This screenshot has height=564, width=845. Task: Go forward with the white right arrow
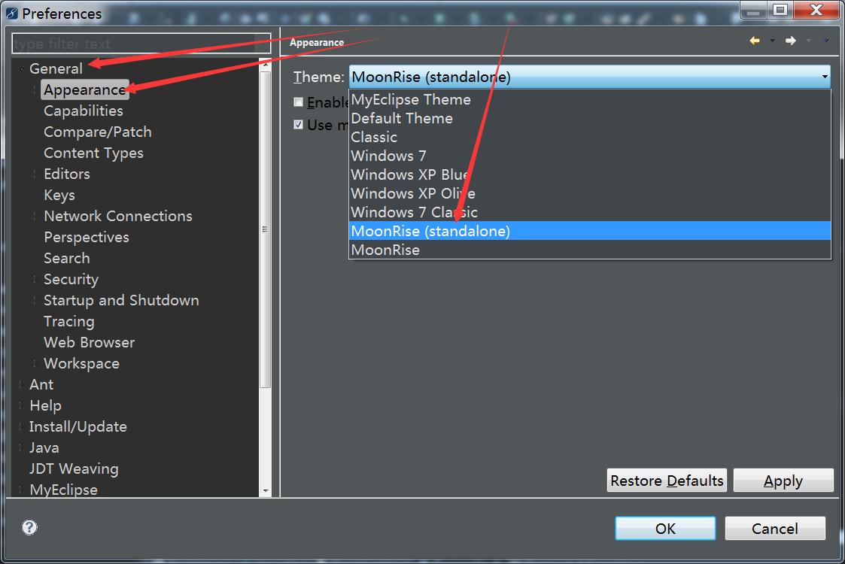pyautogui.click(x=791, y=41)
